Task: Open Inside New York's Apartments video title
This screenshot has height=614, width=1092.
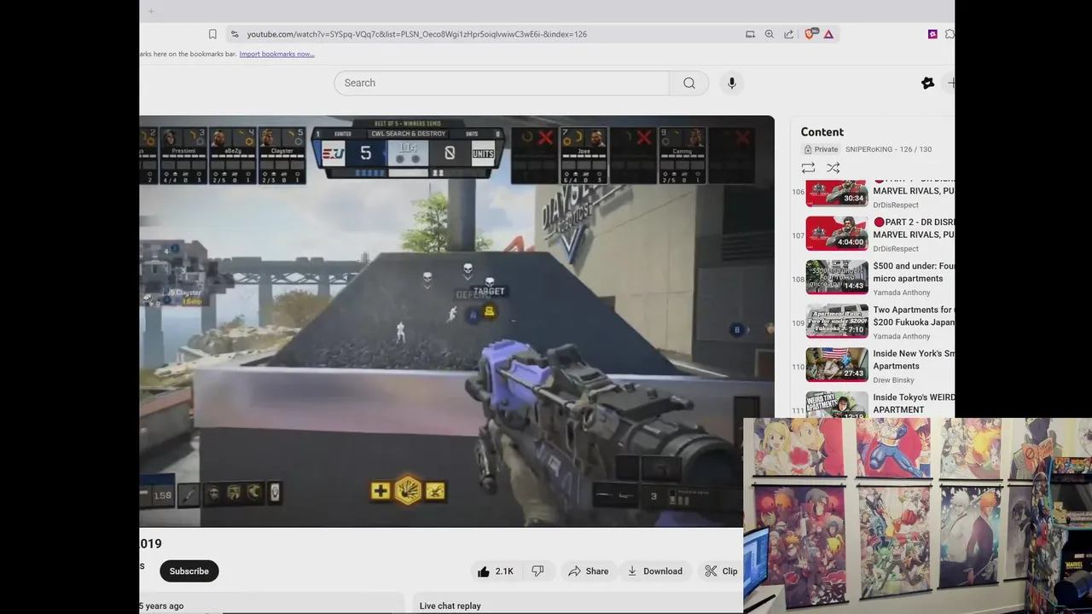Action: point(914,360)
